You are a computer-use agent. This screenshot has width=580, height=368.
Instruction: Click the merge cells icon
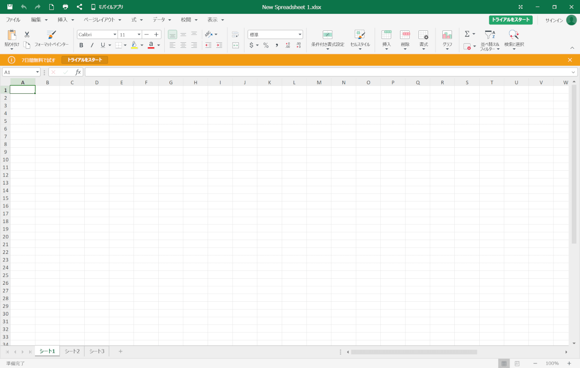pyautogui.click(x=235, y=45)
